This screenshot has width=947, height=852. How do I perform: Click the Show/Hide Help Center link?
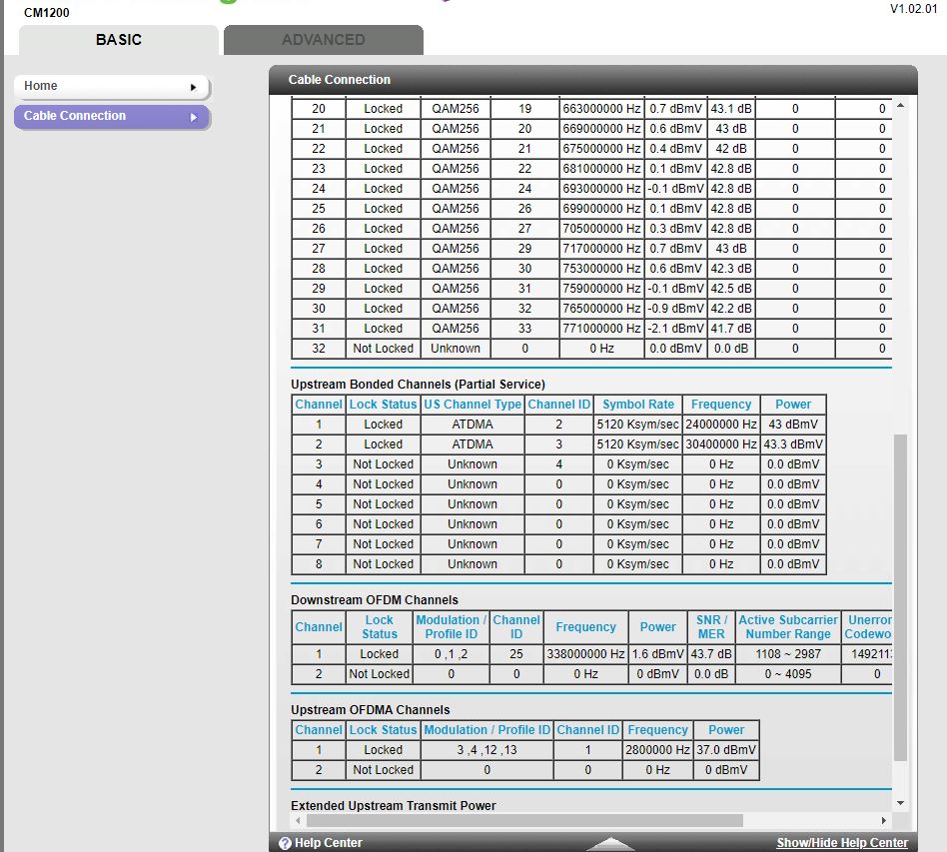point(842,843)
